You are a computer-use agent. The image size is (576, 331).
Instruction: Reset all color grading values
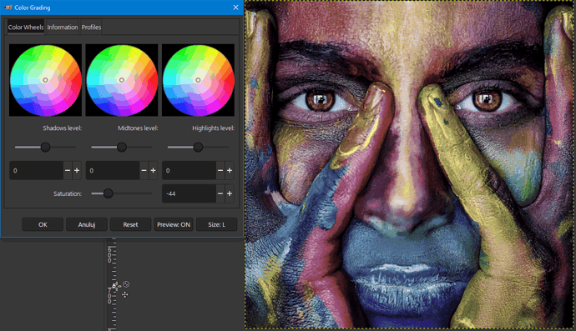tap(130, 224)
